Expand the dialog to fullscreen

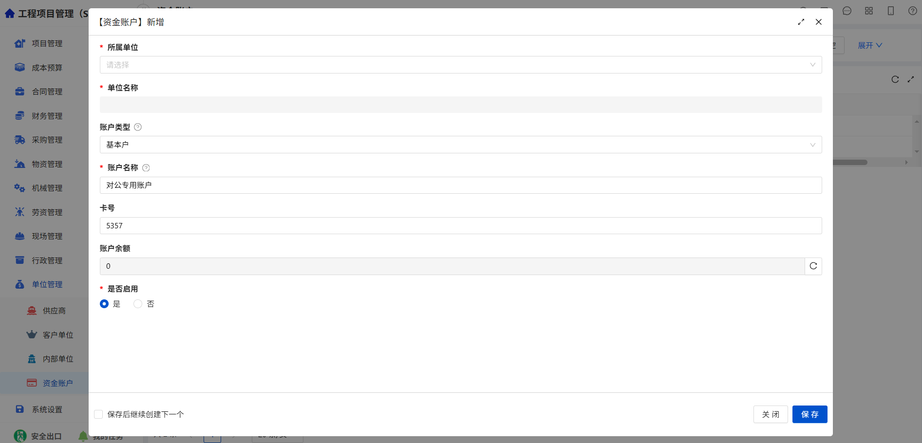(801, 22)
